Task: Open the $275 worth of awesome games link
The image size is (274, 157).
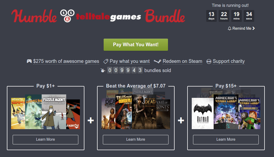Action: [66, 61]
